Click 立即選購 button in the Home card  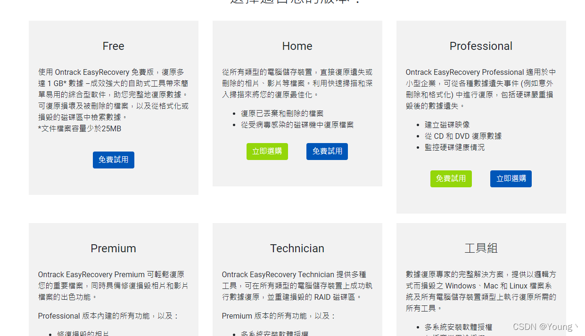click(267, 152)
